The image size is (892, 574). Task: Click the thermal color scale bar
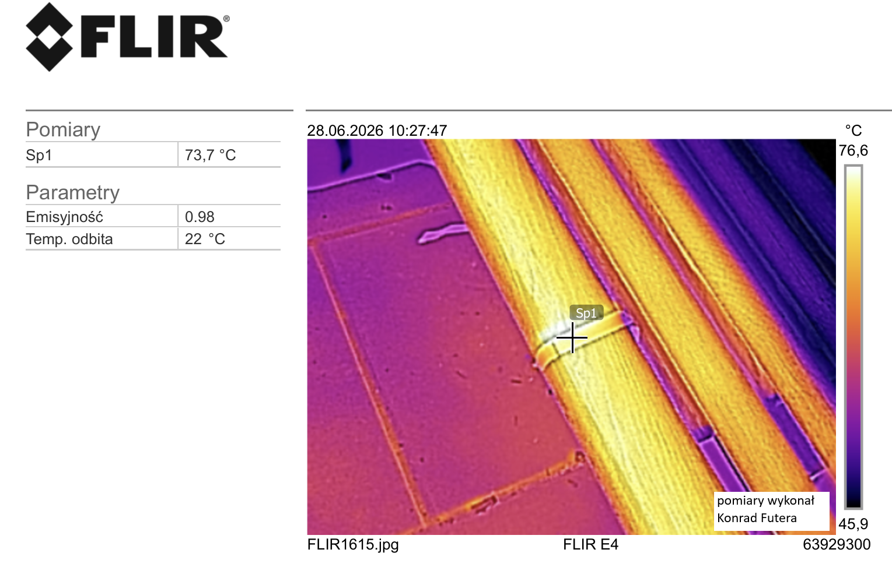tap(853, 337)
